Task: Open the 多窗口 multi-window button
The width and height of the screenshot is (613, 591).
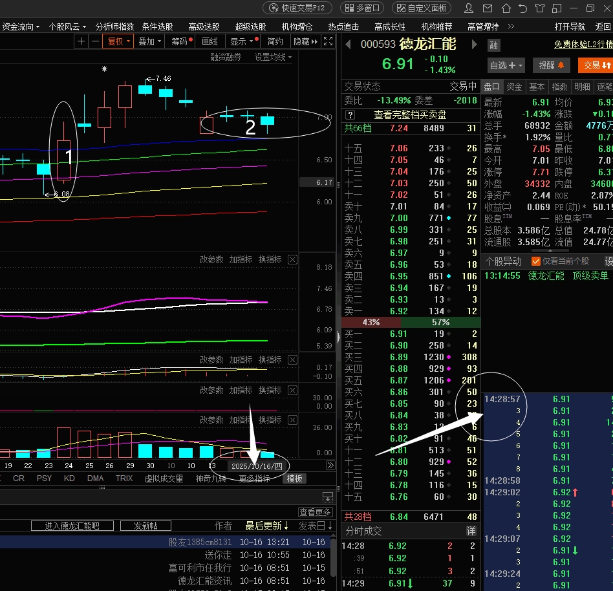Action: tap(362, 8)
